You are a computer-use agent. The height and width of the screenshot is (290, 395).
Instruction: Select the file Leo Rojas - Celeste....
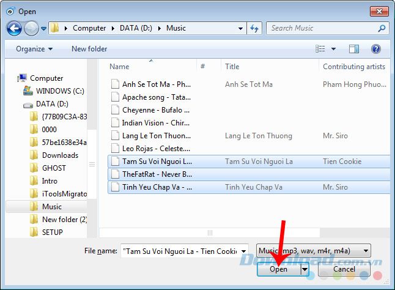156,149
